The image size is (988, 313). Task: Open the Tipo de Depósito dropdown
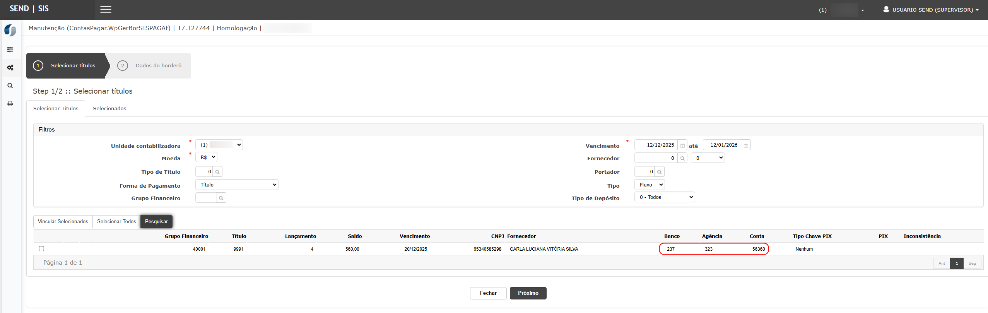(x=665, y=197)
